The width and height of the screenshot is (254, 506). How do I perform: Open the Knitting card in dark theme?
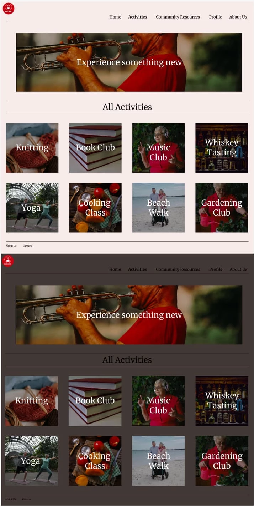[32, 401]
